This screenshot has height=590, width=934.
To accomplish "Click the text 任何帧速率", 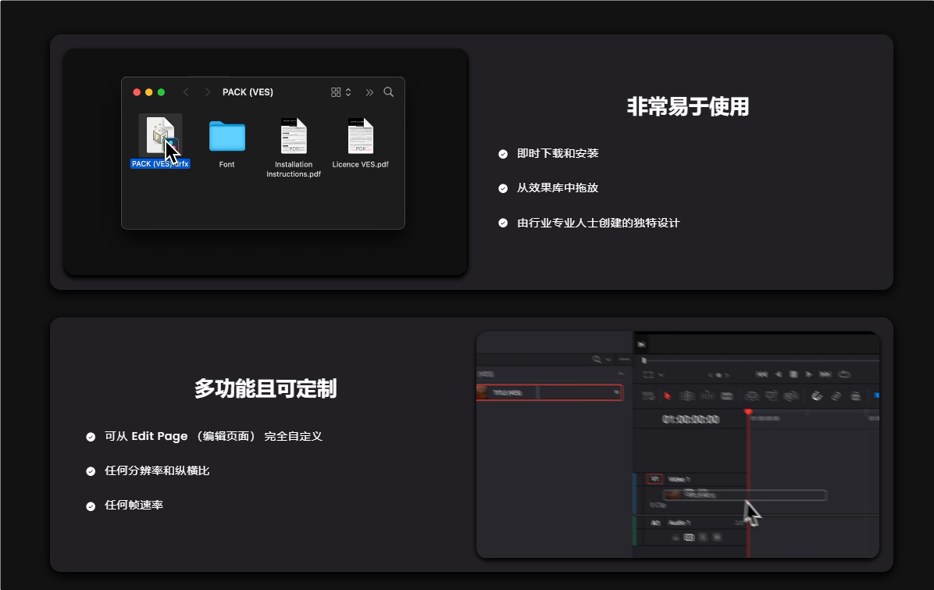I will 134,505.
